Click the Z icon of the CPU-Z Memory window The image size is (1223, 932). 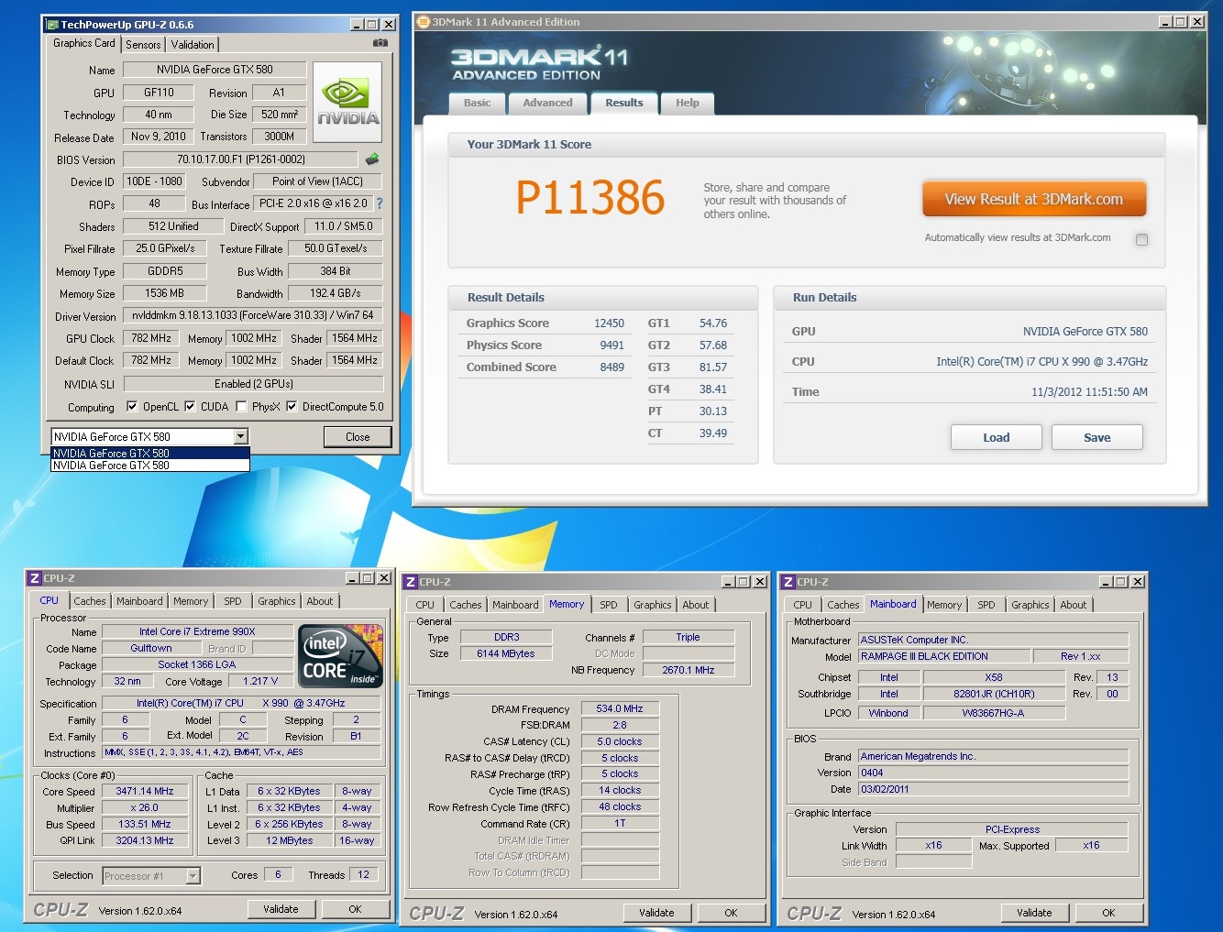411,582
